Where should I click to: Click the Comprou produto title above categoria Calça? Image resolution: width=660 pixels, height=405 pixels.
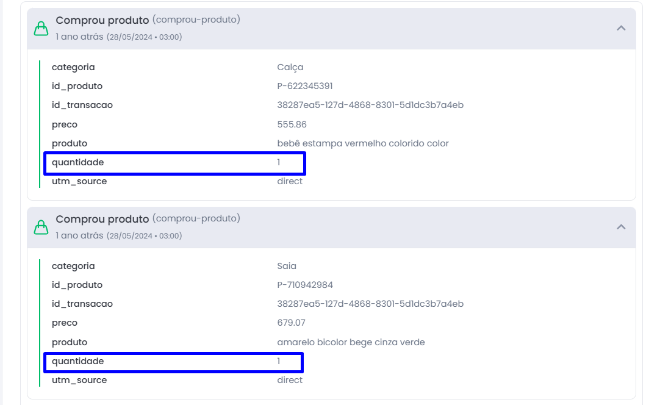(x=102, y=20)
